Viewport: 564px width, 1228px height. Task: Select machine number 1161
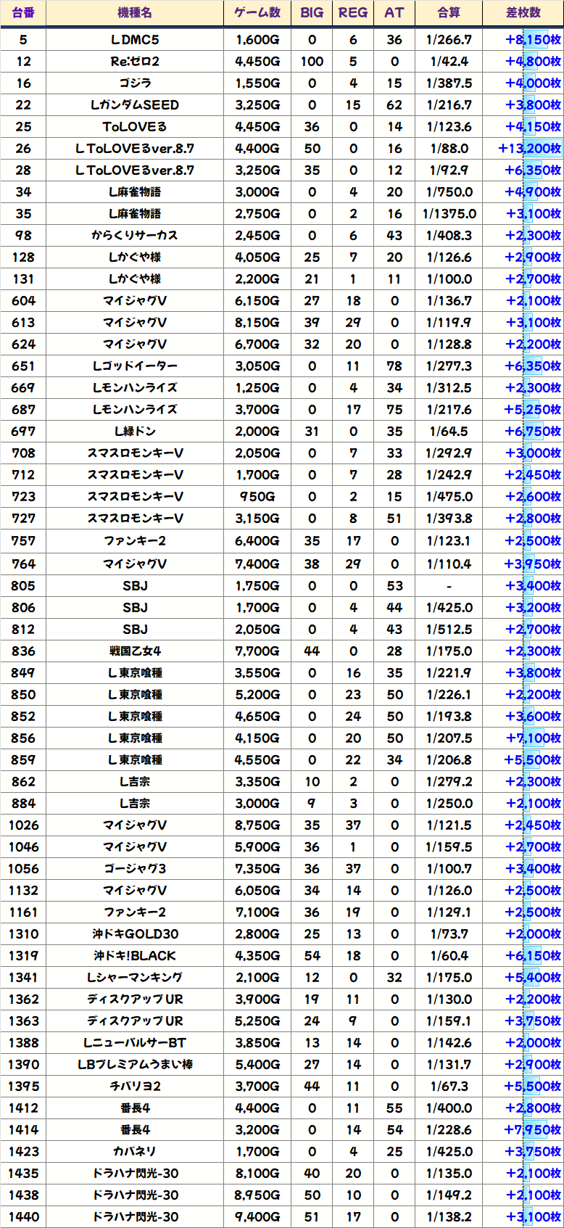[23, 912]
